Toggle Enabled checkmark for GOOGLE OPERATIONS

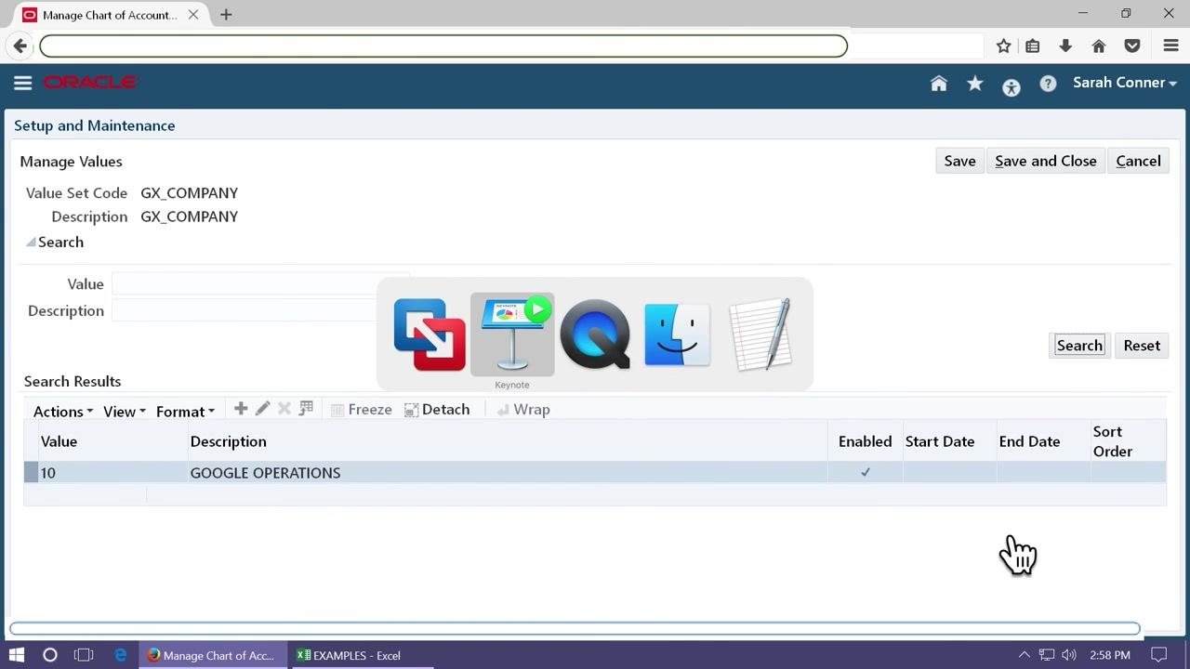pyautogui.click(x=866, y=472)
